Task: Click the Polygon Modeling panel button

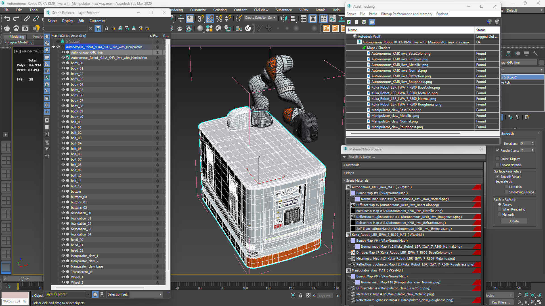Action: tap(18, 42)
